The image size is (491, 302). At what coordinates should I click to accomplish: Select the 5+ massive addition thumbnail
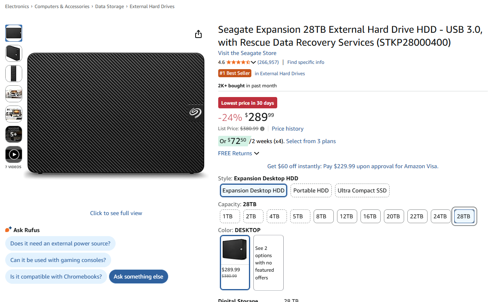14,134
